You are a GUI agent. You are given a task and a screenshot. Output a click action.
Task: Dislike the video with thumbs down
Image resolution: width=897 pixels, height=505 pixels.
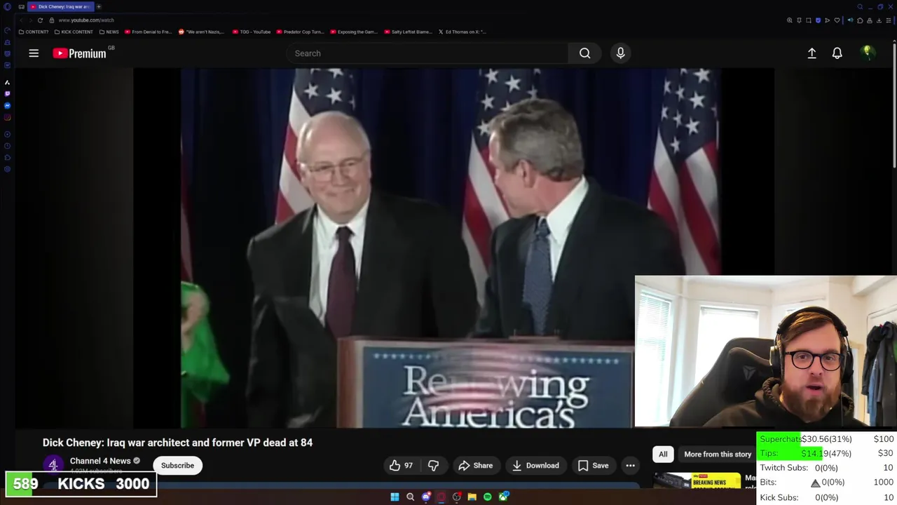tap(433, 466)
